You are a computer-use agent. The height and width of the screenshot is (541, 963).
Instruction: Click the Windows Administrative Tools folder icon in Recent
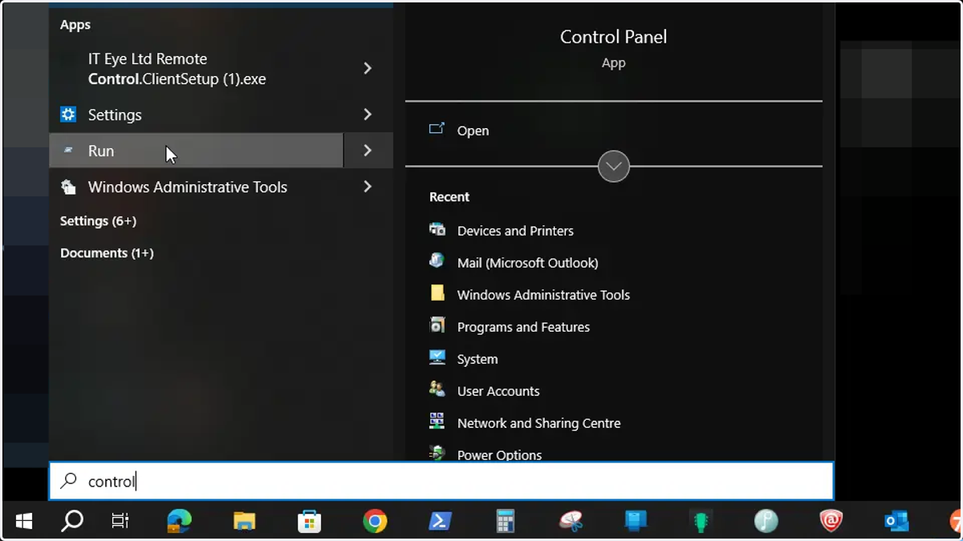coord(437,293)
